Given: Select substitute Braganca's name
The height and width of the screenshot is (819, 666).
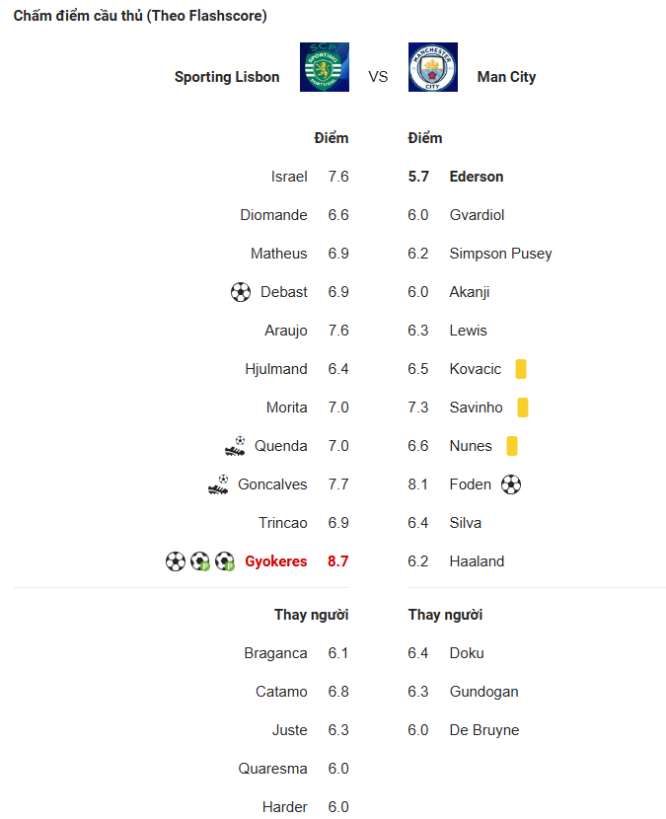Looking at the screenshot, I should tap(275, 653).
